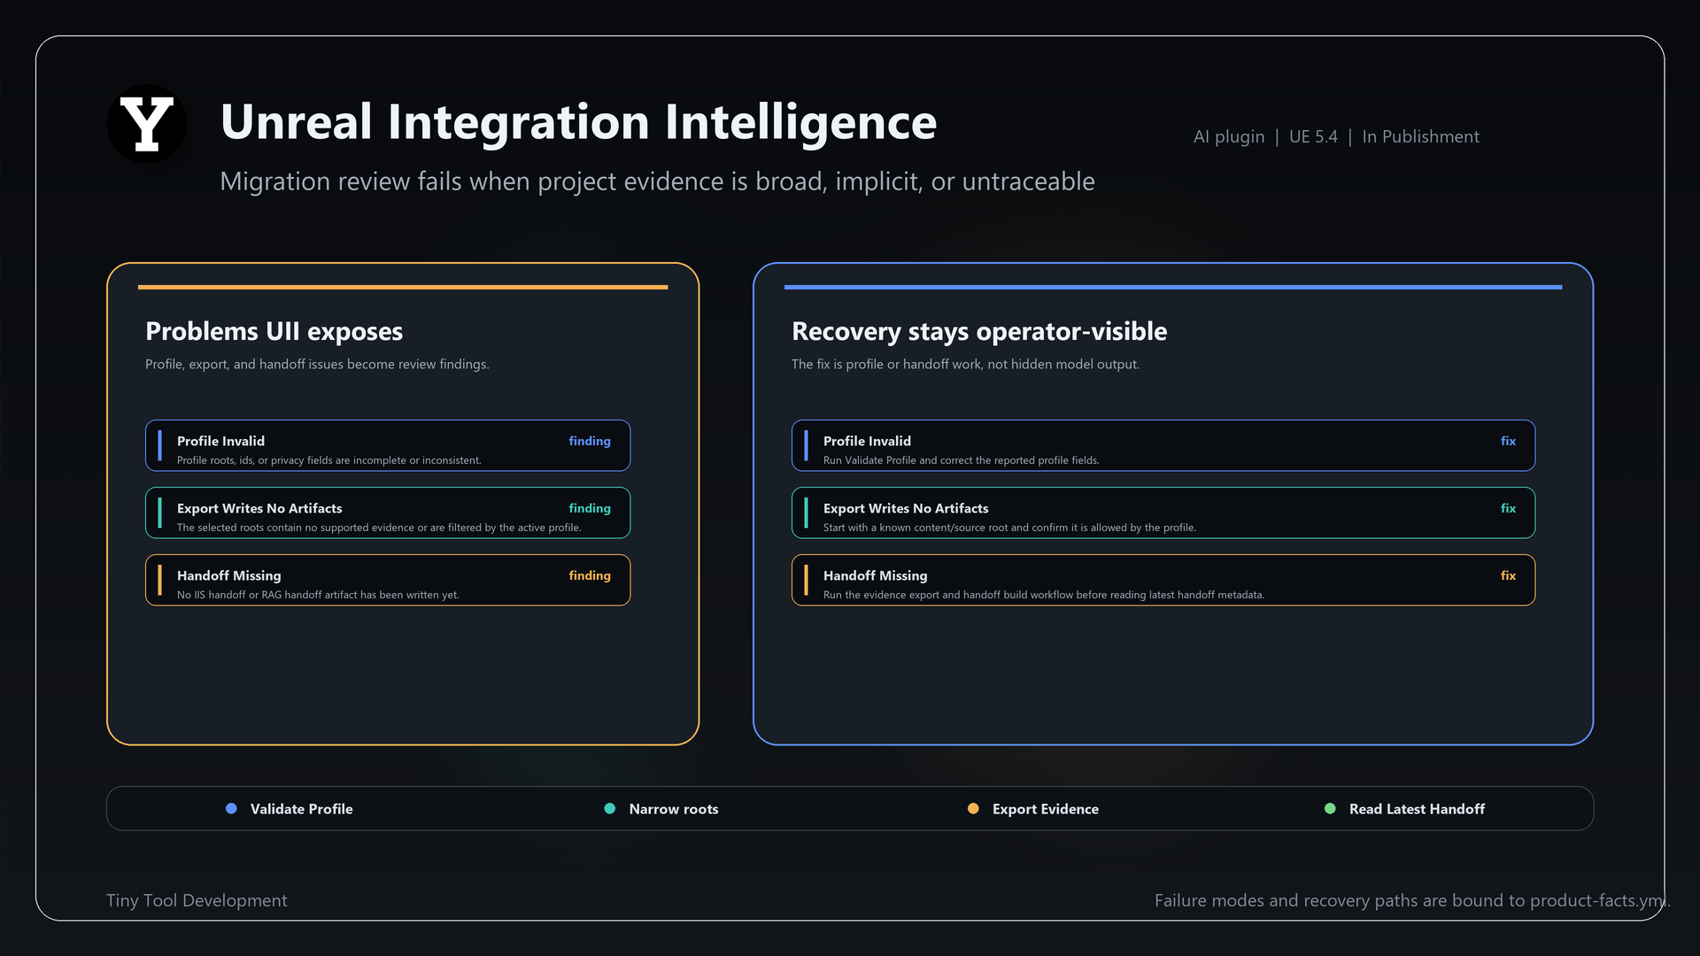Image resolution: width=1700 pixels, height=956 pixels.
Task: Click the footer note about product-facts.yml
Action: click(1412, 900)
